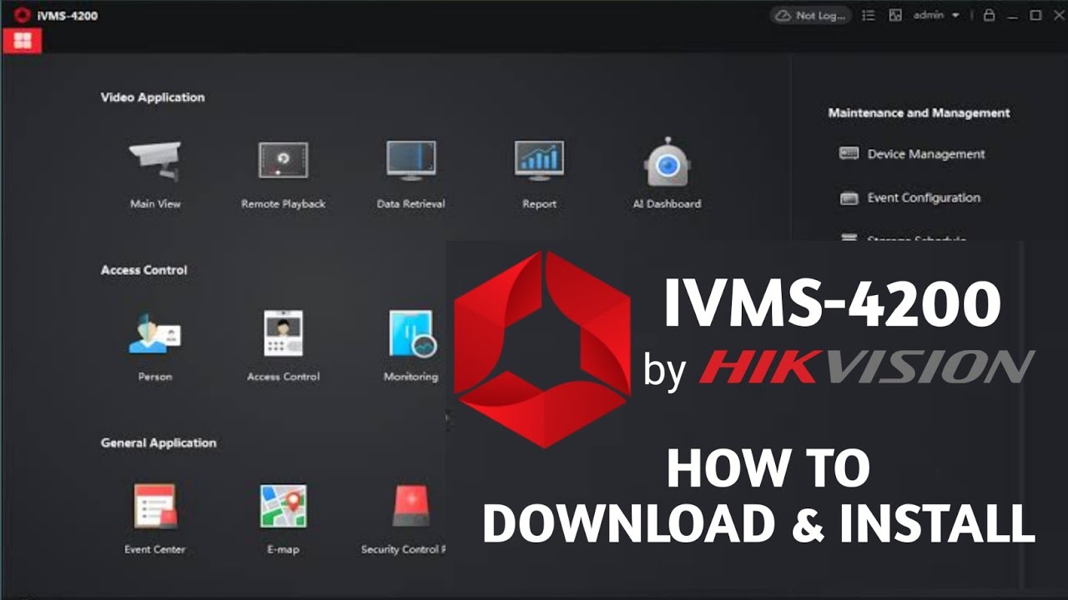The height and width of the screenshot is (600, 1068).
Task: Launch the AI Dashboard robot icon
Action: (x=666, y=162)
